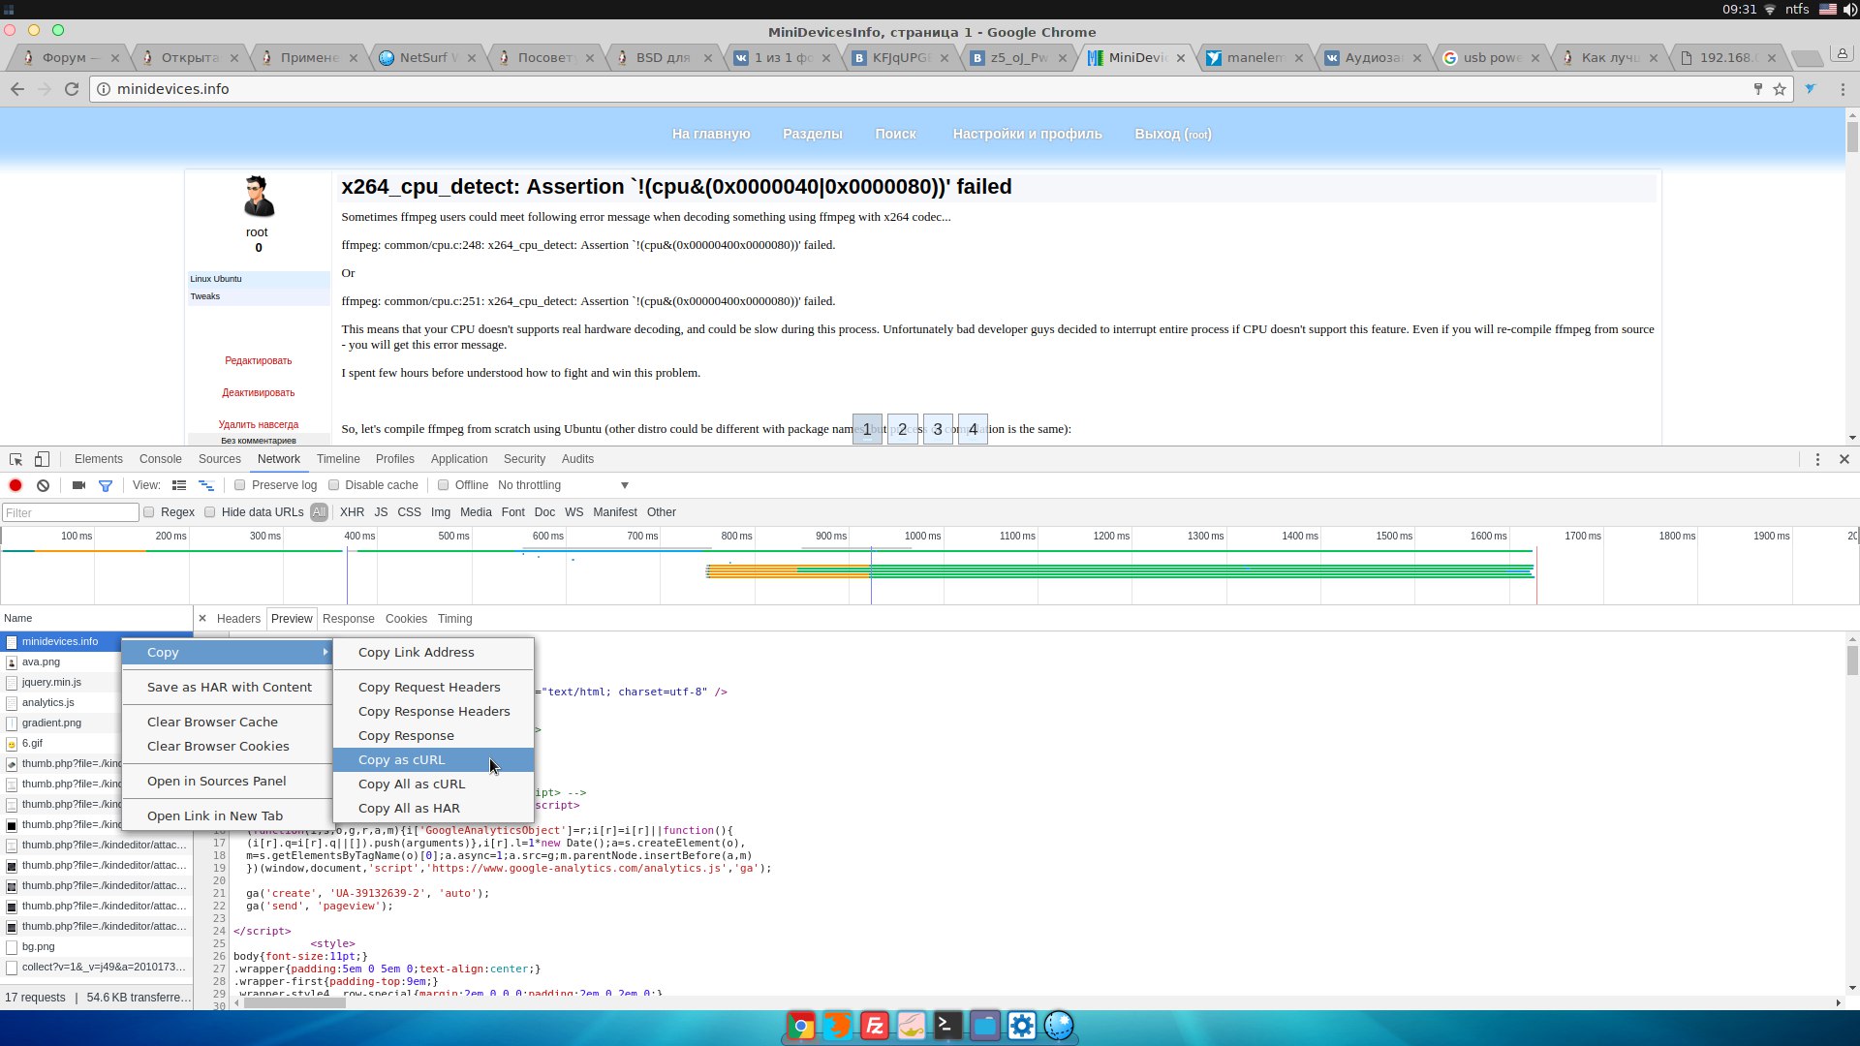1860x1046 pixels.
Task: Go back in browser history
Action: click(x=17, y=89)
